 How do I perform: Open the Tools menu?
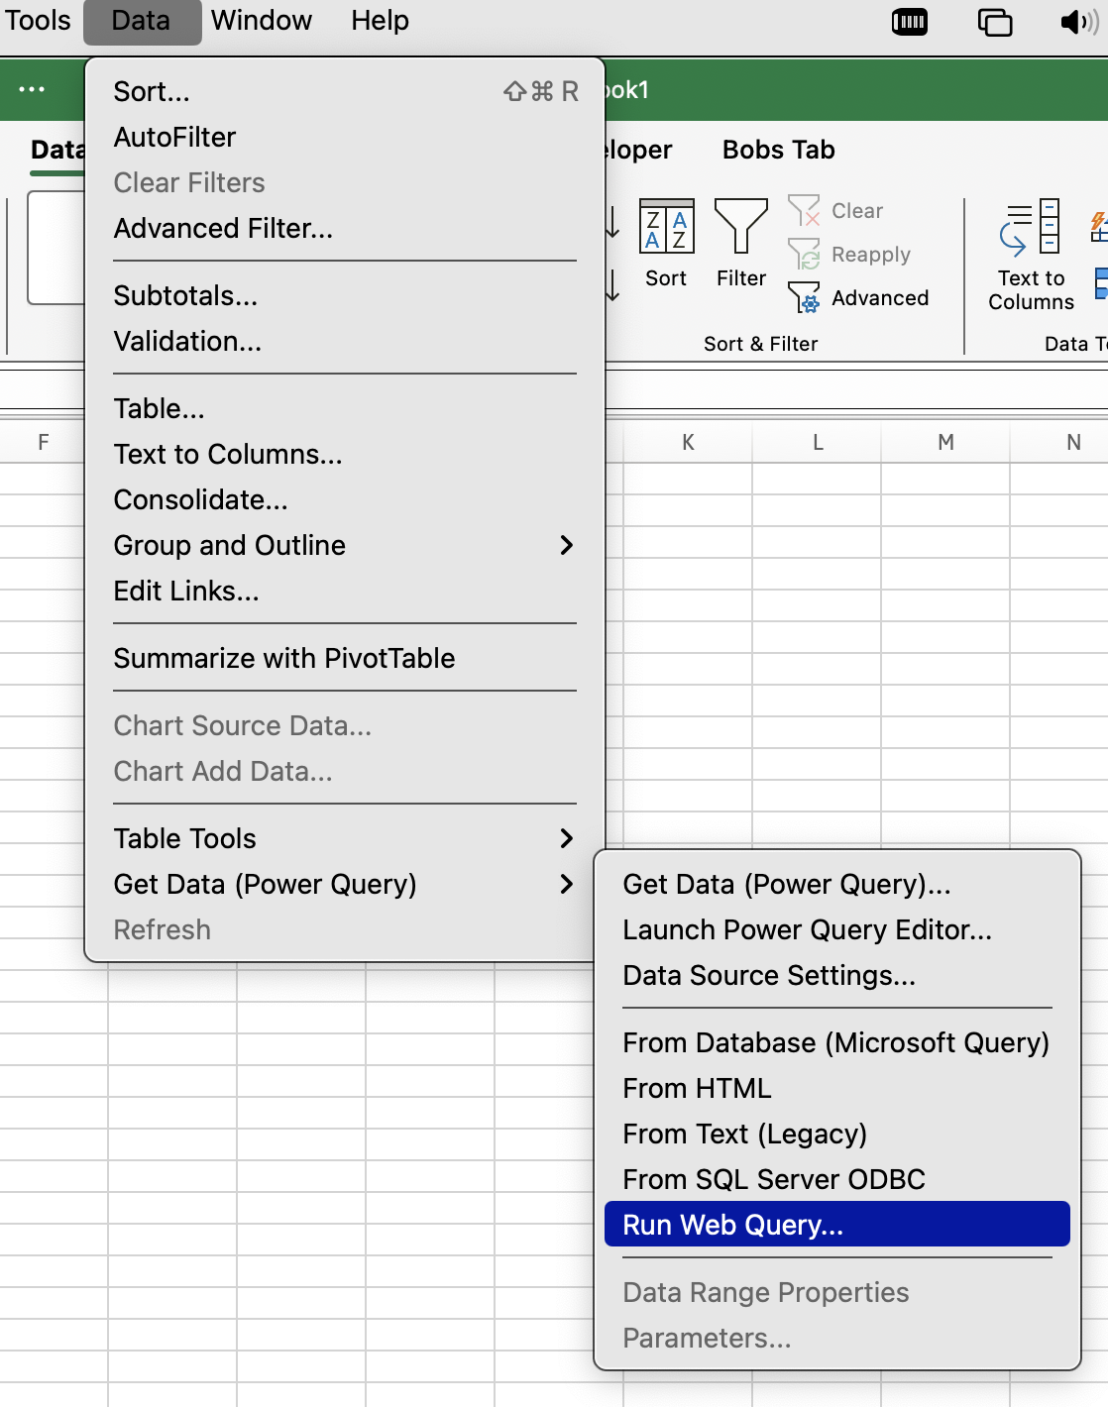(38, 21)
